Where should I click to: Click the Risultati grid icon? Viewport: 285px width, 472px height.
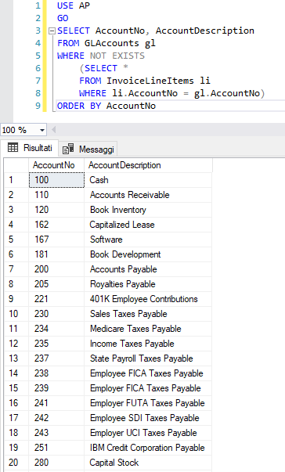coord(13,148)
